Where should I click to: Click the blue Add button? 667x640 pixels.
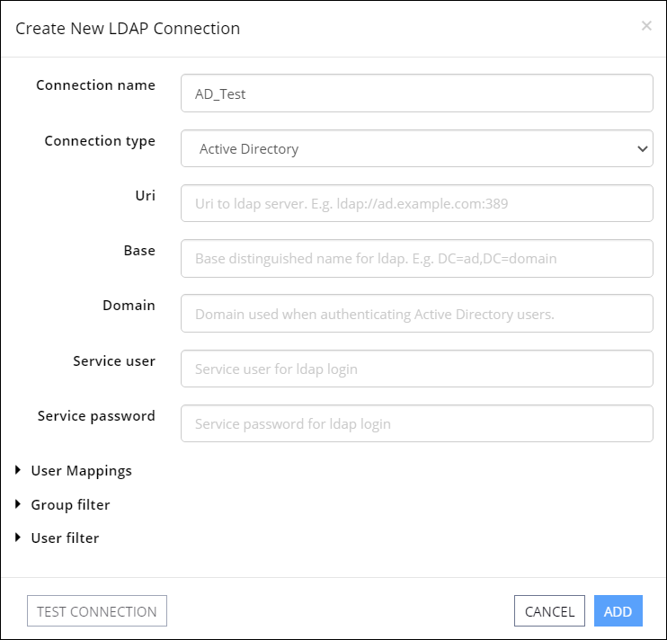tap(618, 611)
